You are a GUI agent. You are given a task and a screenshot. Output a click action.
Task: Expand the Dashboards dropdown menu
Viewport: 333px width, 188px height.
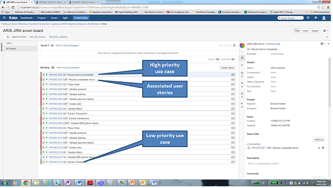(x=27, y=18)
